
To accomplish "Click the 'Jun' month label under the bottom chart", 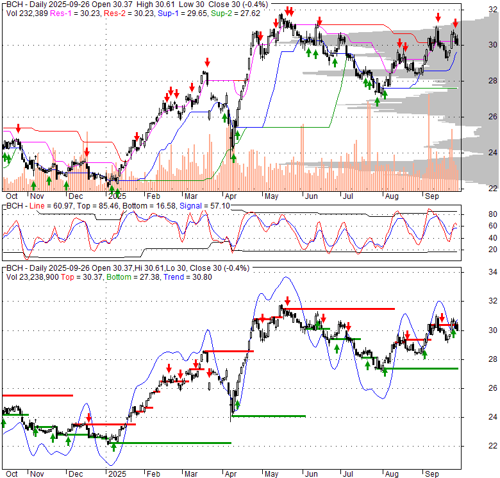I will [312, 474].
